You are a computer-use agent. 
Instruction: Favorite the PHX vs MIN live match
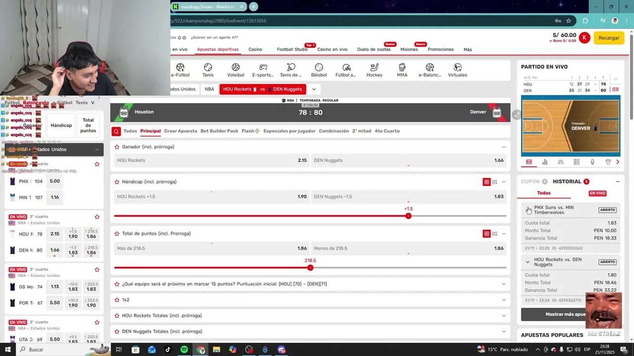[97, 164]
